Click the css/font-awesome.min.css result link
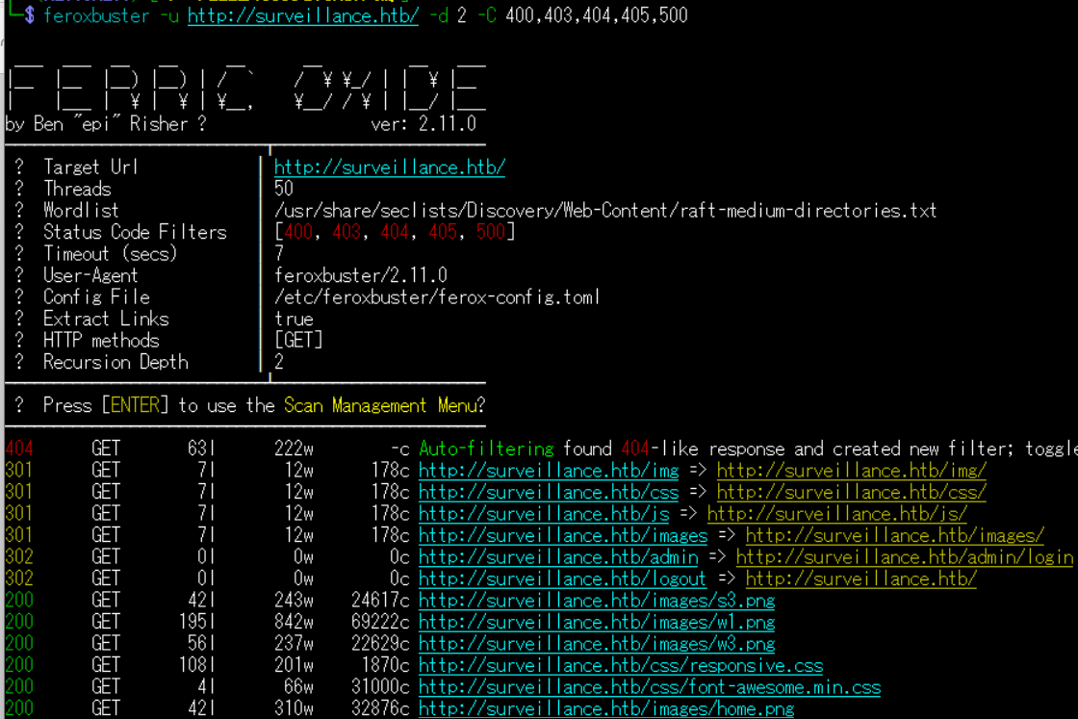Screen dimensions: 1078x719 coord(649,687)
